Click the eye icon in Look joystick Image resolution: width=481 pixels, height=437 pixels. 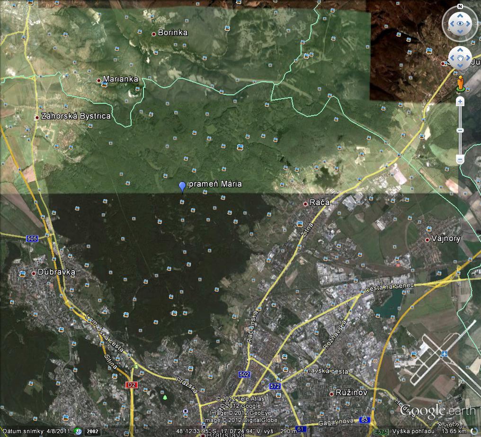pos(460,24)
